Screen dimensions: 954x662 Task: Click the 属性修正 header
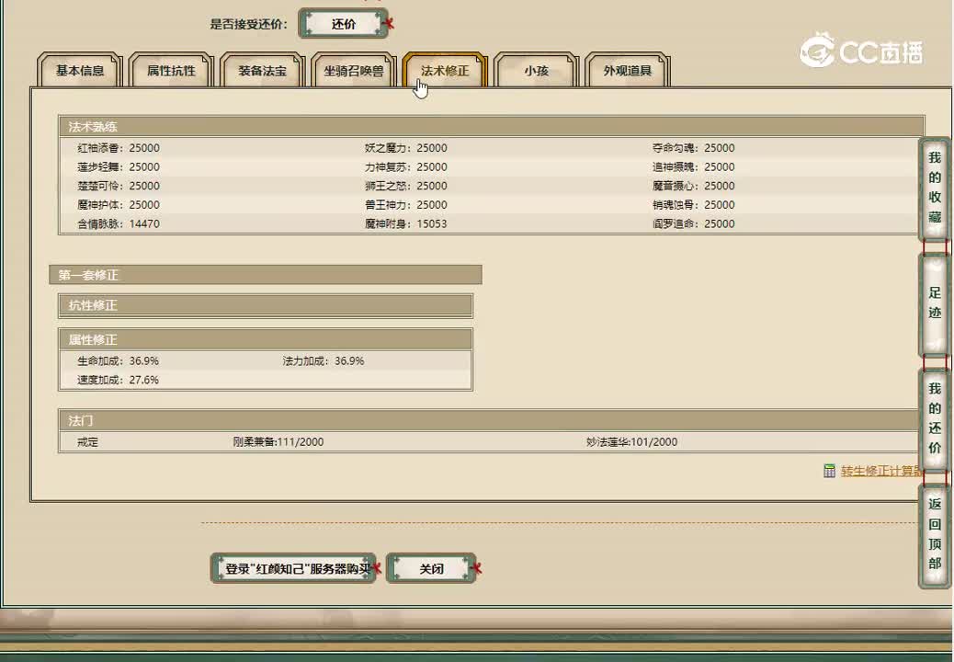coord(266,339)
